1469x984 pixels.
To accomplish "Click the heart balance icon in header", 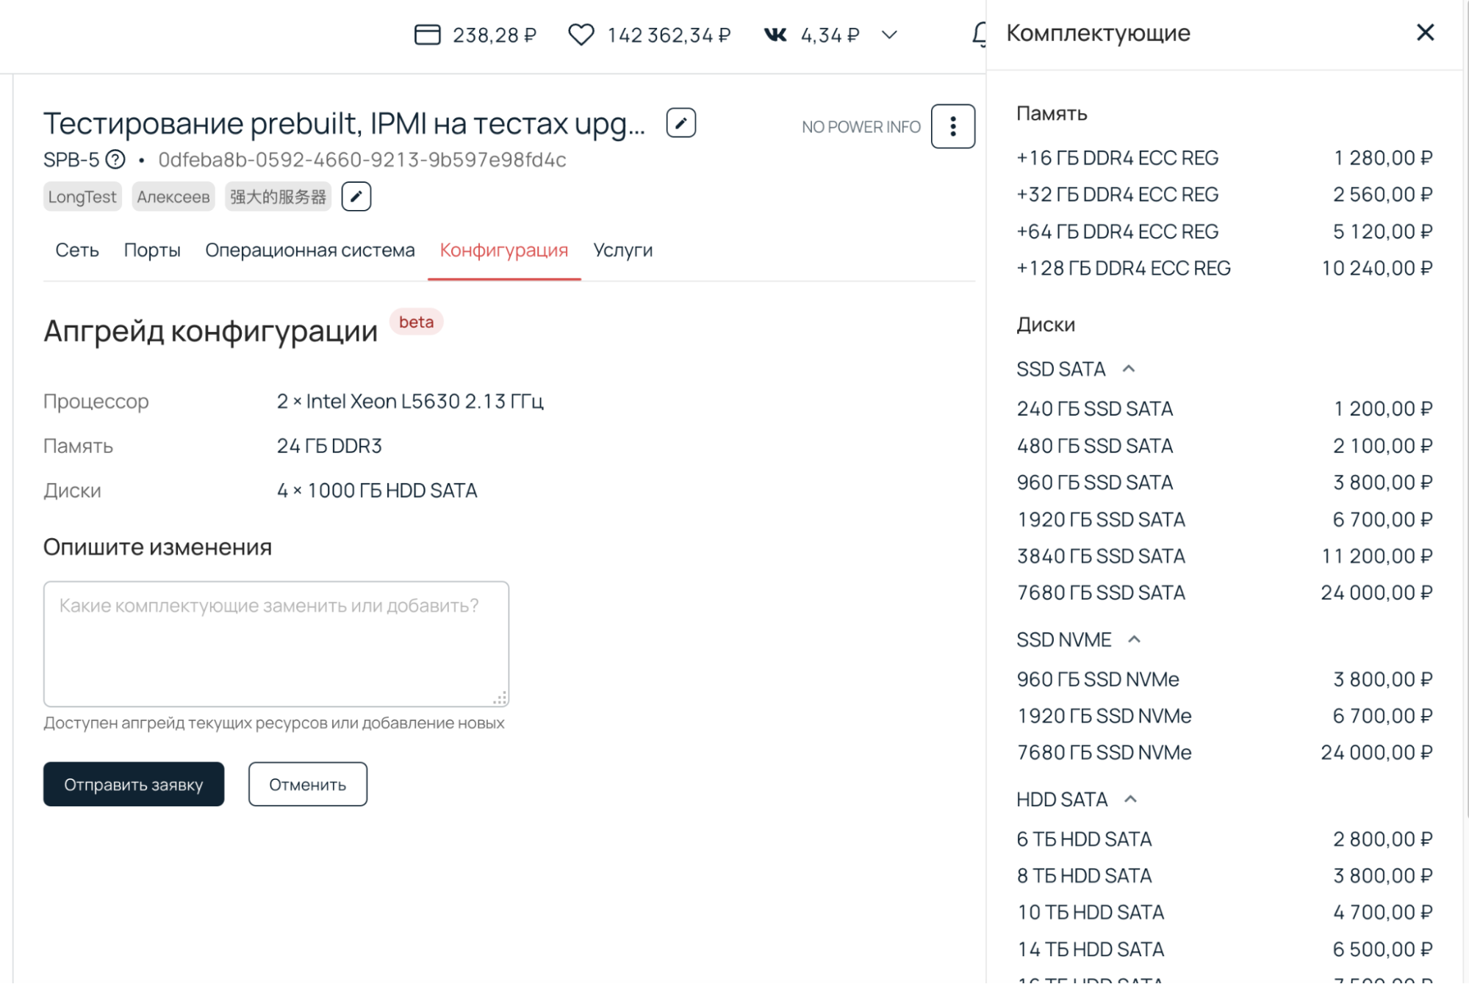I will click(x=581, y=34).
